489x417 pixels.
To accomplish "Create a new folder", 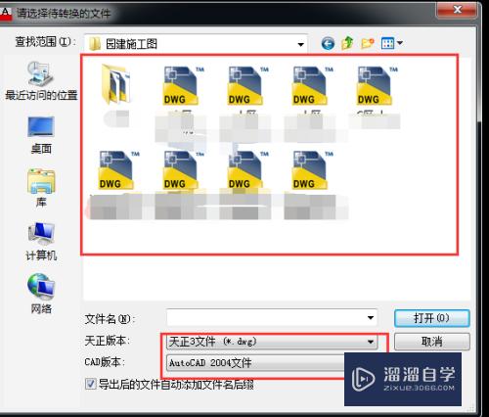I will [x=368, y=43].
